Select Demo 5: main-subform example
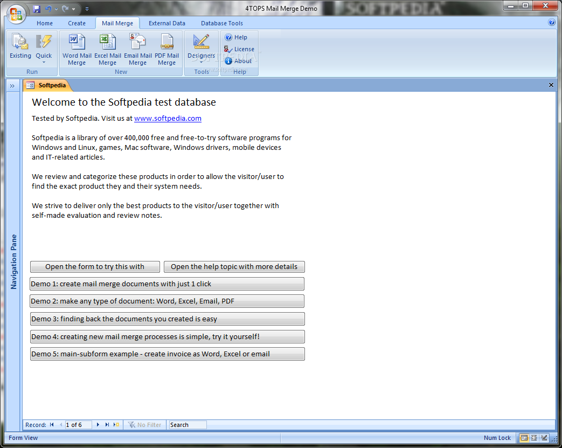This screenshot has height=448, width=562. pyautogui.click(x=168, y=354)
